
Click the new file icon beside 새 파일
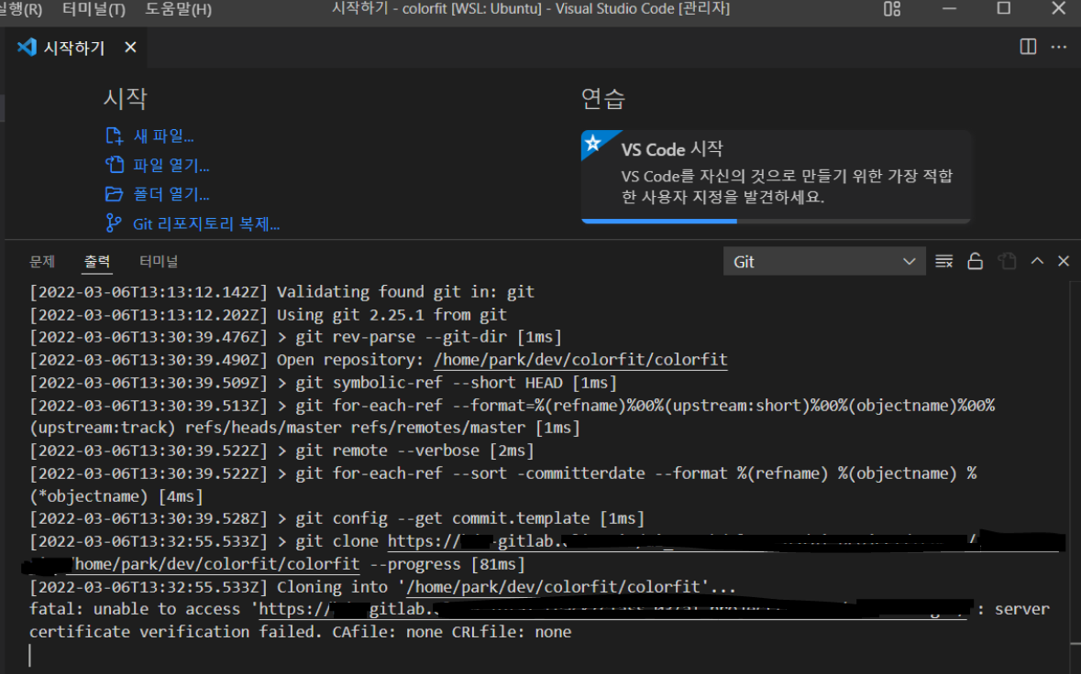(x=114, y=136)
